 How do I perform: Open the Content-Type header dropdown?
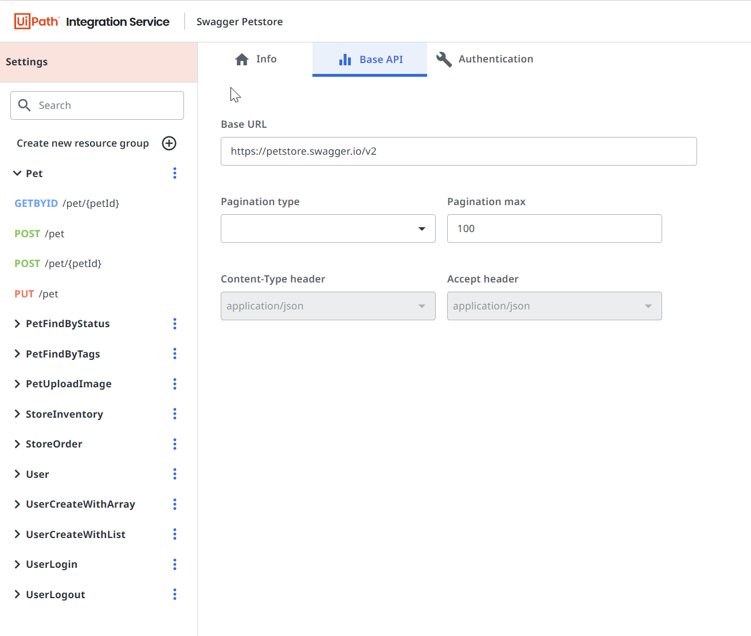click(x=328, y=306)
